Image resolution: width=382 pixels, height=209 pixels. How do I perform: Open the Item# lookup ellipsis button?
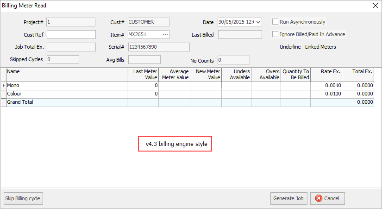165,34
